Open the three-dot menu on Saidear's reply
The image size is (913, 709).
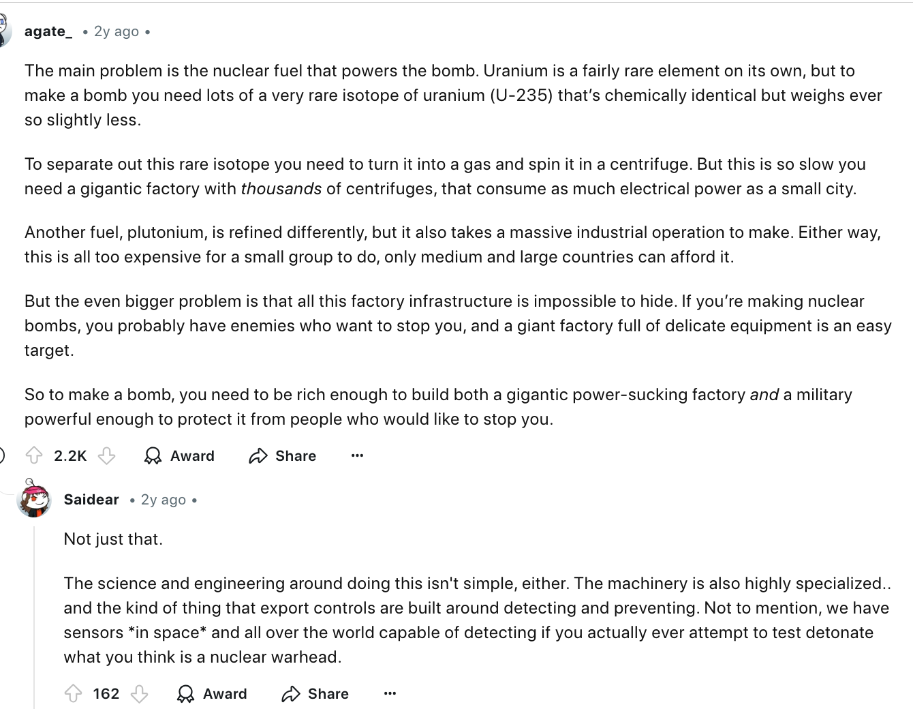point(390,693)
